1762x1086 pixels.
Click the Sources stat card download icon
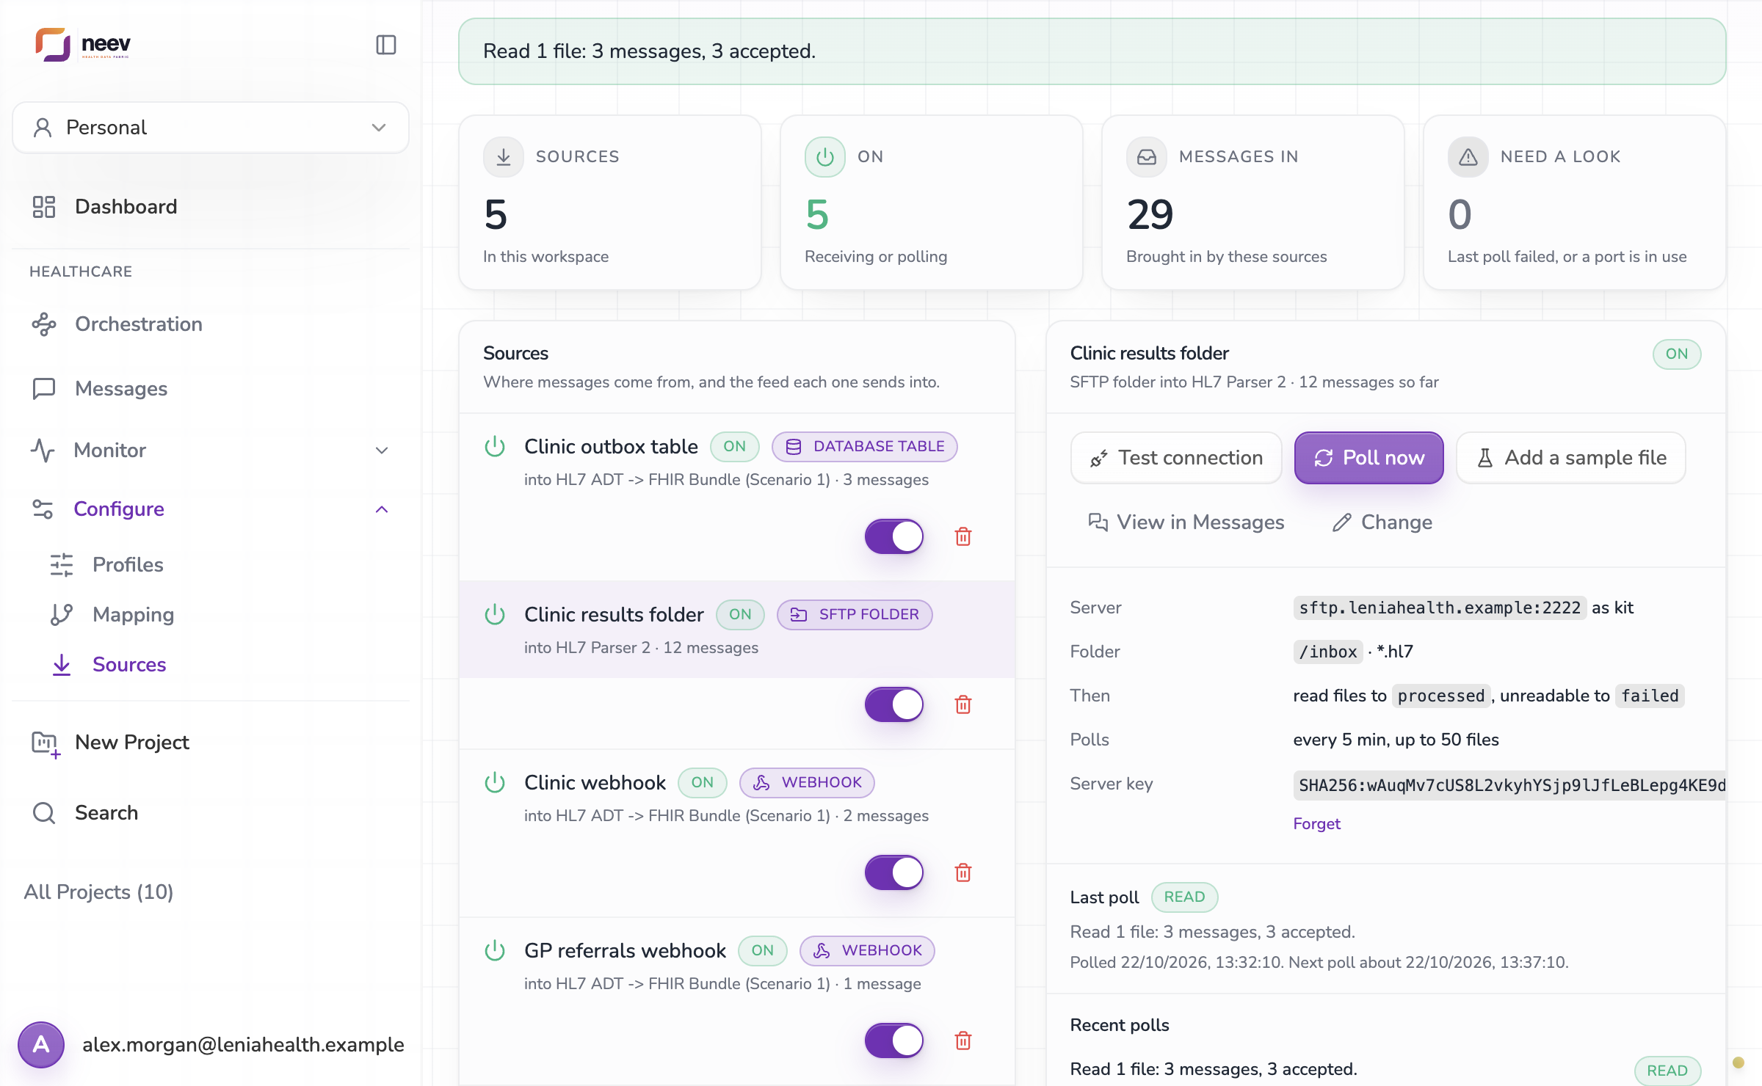pyautogui.click(x=504, y=157)
